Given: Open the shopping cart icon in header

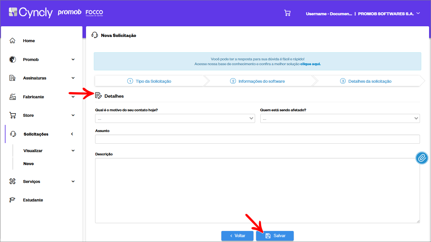Looking at the screenshot, I should [287, 13].
